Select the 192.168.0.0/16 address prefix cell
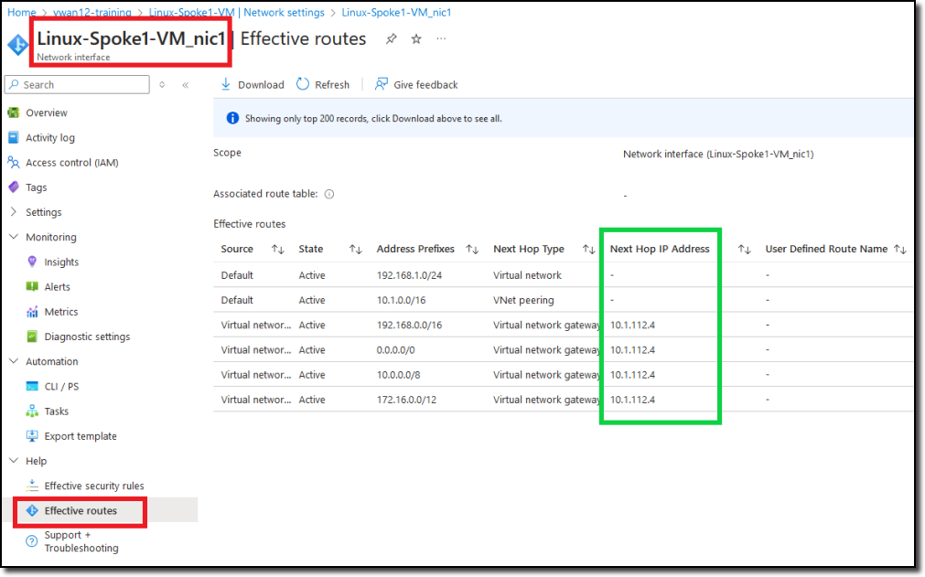 tap(409, 325)
